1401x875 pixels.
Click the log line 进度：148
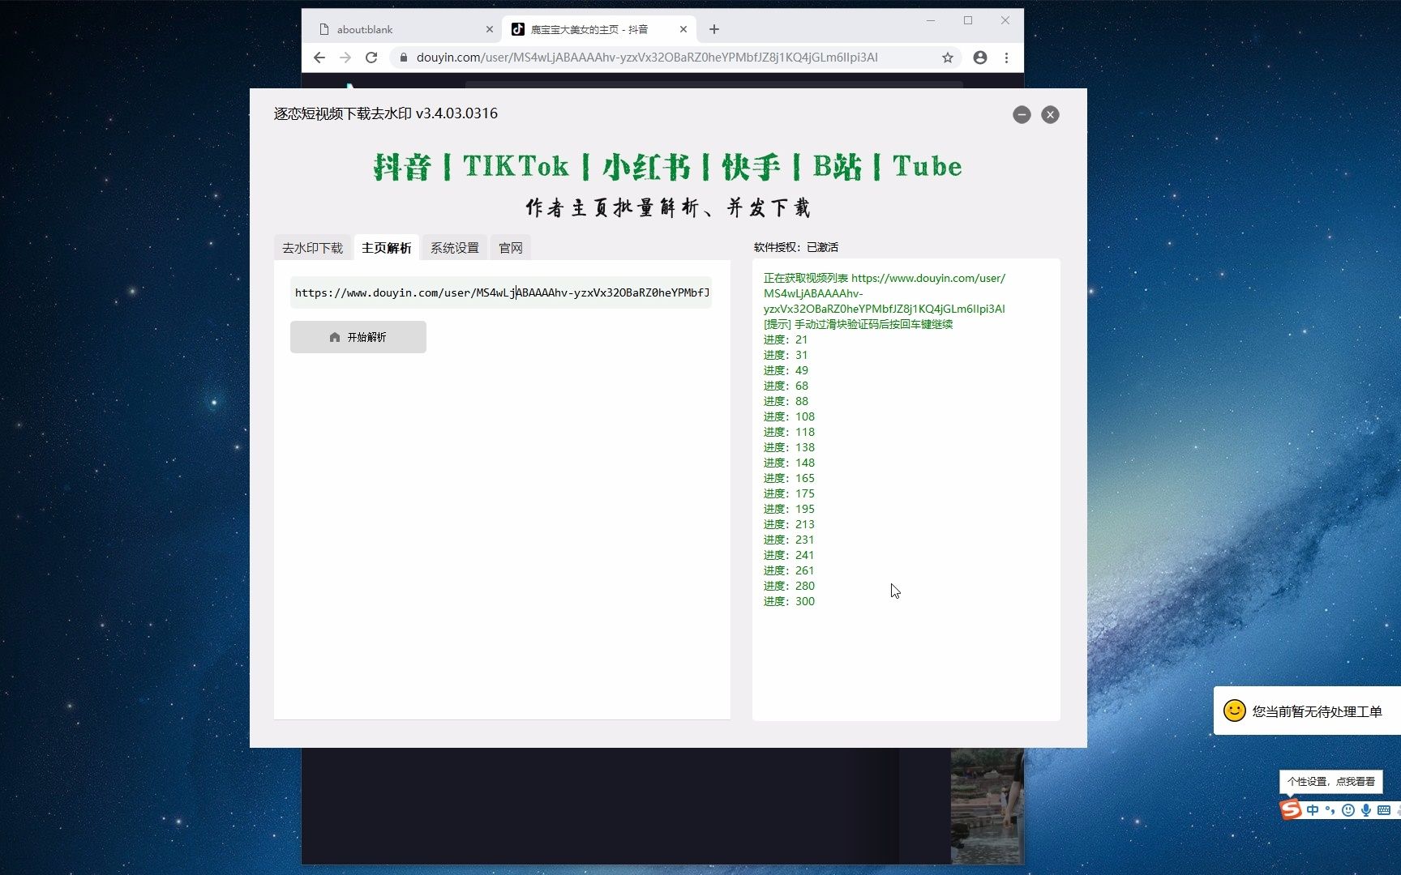point(789,463)
